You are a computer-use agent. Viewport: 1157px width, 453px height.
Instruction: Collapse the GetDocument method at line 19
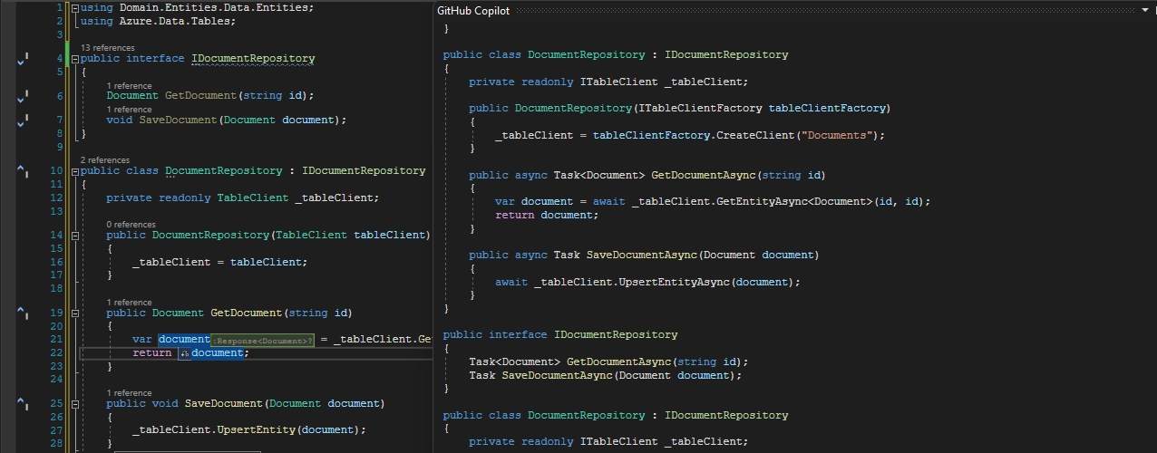click(75, 313)
